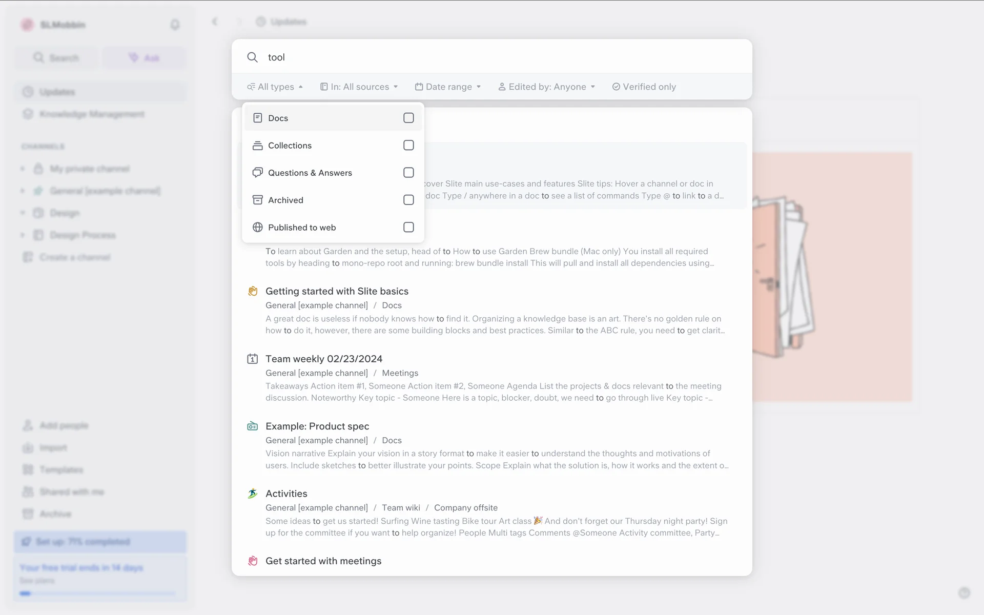Tick the Questions & Answers checkbox
The width and height of the screenshot is (984, 615).
408,173
